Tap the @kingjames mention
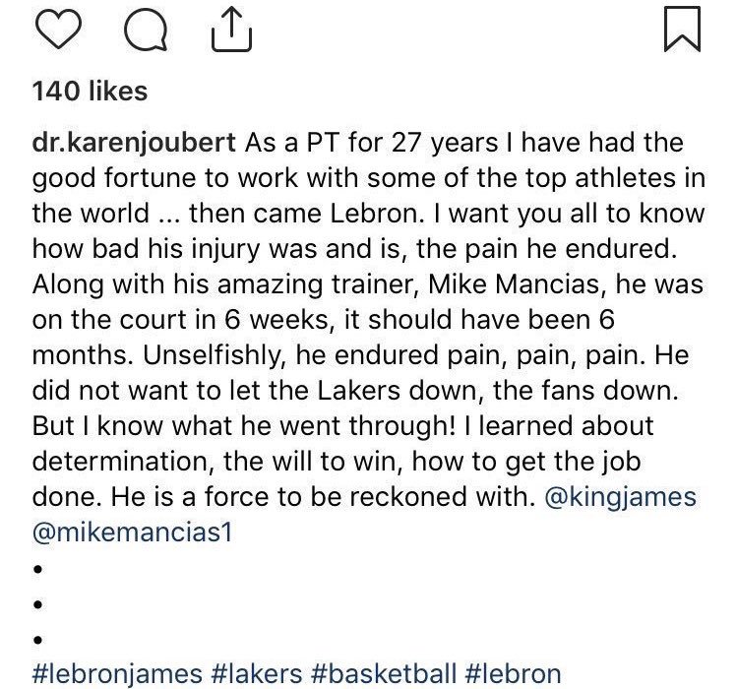This screenshot has height=689, width=737. [x=620, y=497]
